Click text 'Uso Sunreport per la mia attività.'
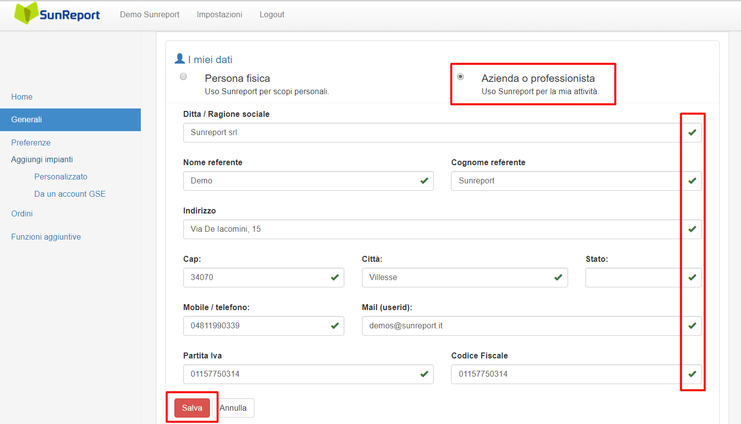 (540, 91)
